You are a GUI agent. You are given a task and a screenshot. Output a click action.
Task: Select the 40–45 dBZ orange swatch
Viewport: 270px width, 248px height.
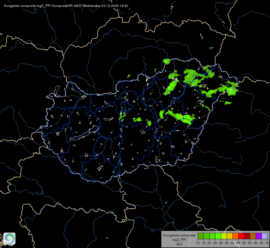[x=236, y=236]
